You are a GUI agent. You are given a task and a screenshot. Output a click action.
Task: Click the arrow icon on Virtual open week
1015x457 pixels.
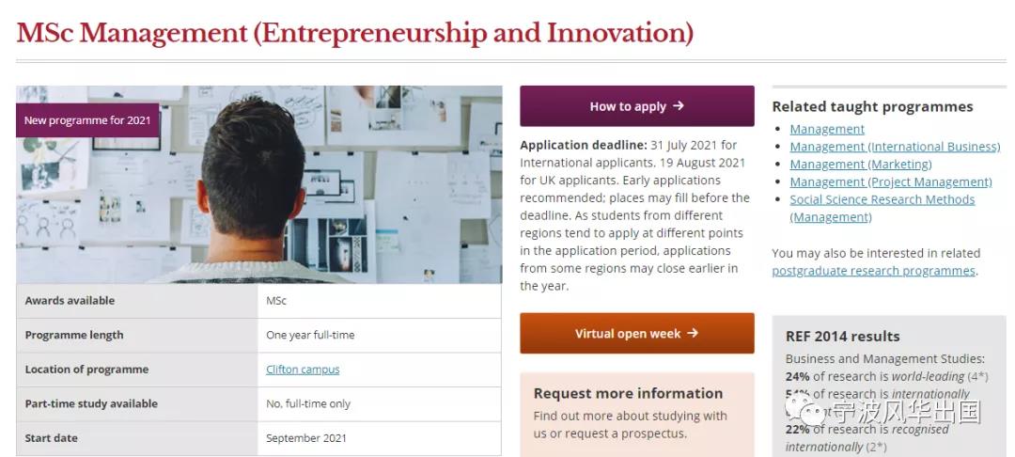pos(693,334)
